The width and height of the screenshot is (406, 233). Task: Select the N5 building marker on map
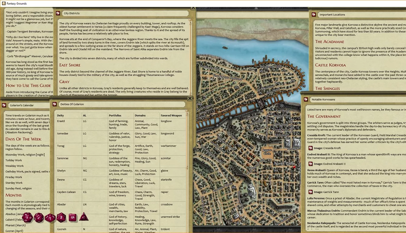[296, 142]
